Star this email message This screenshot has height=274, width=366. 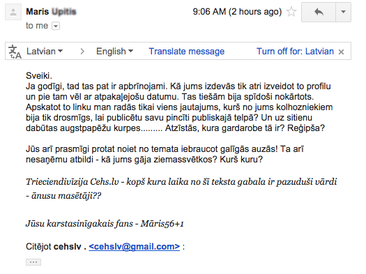pyautogui.click(x=291, y=12)
